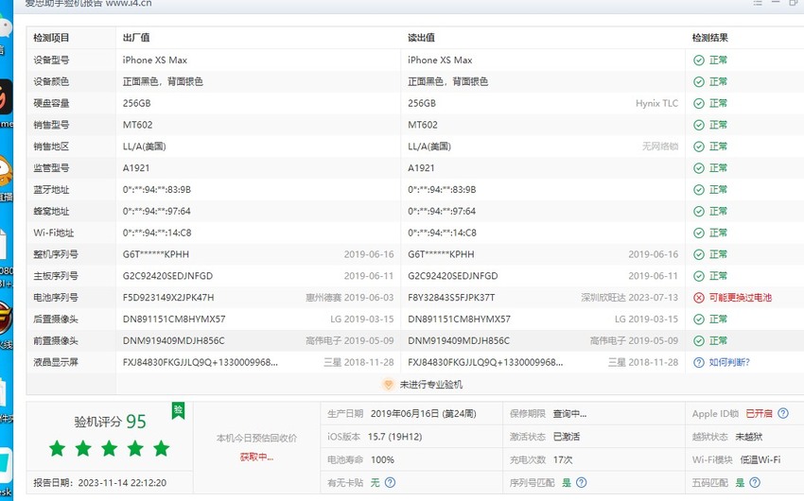Click 充电次数 value 17次

(x=563, y=460)
